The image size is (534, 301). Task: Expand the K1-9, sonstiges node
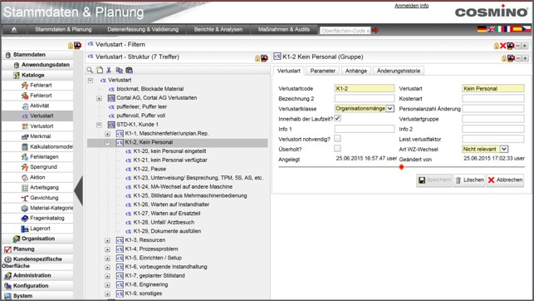click(x=107, y=294)
